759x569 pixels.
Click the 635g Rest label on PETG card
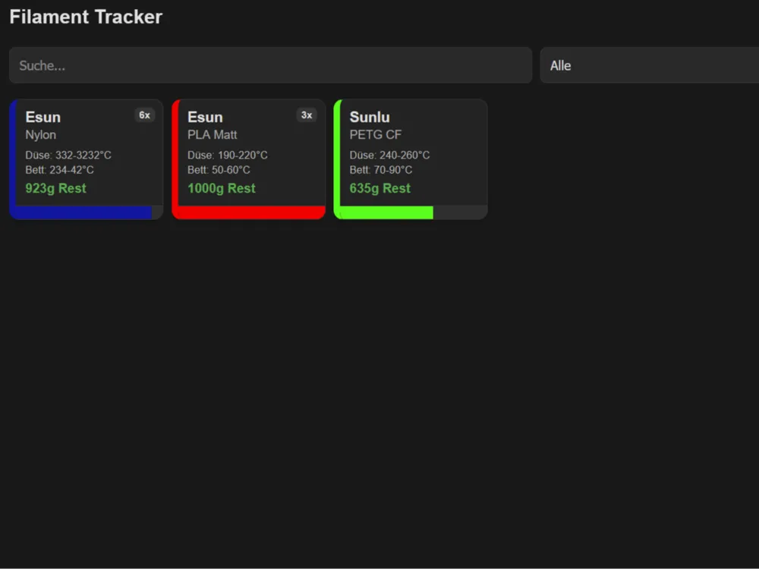click(379, 188)
